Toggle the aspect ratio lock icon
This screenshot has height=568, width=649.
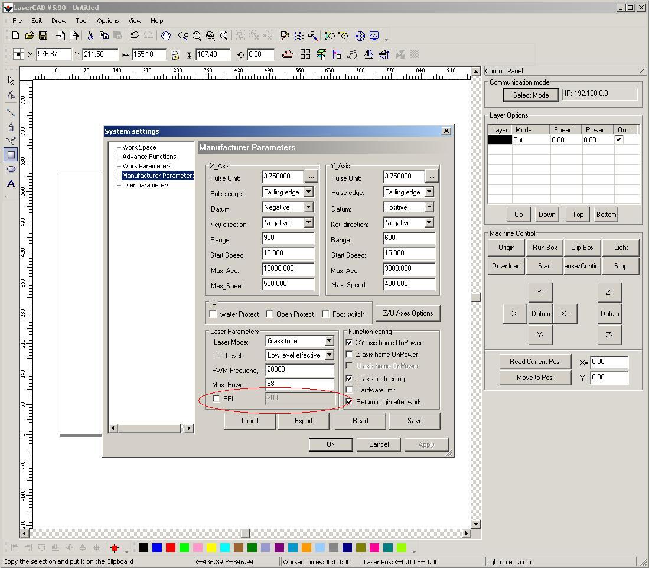[175, 54]
